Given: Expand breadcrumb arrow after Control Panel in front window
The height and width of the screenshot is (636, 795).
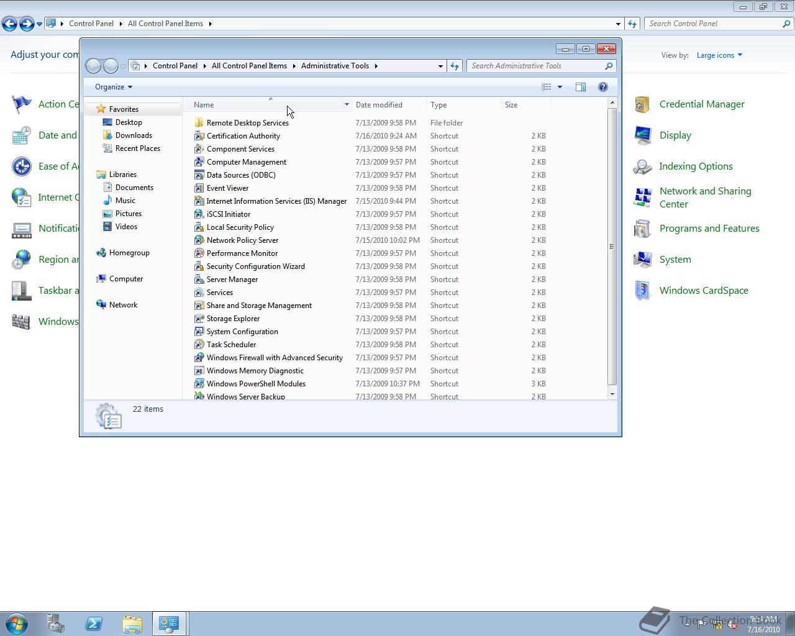Looking at the screenshot, I should pyautogui.click(x=204, y=66).
